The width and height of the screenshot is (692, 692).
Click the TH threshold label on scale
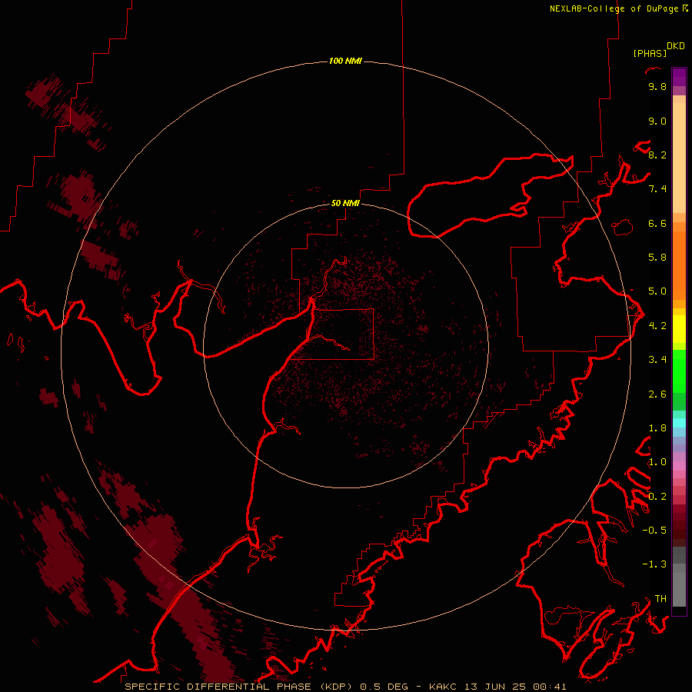click(660, 599)
